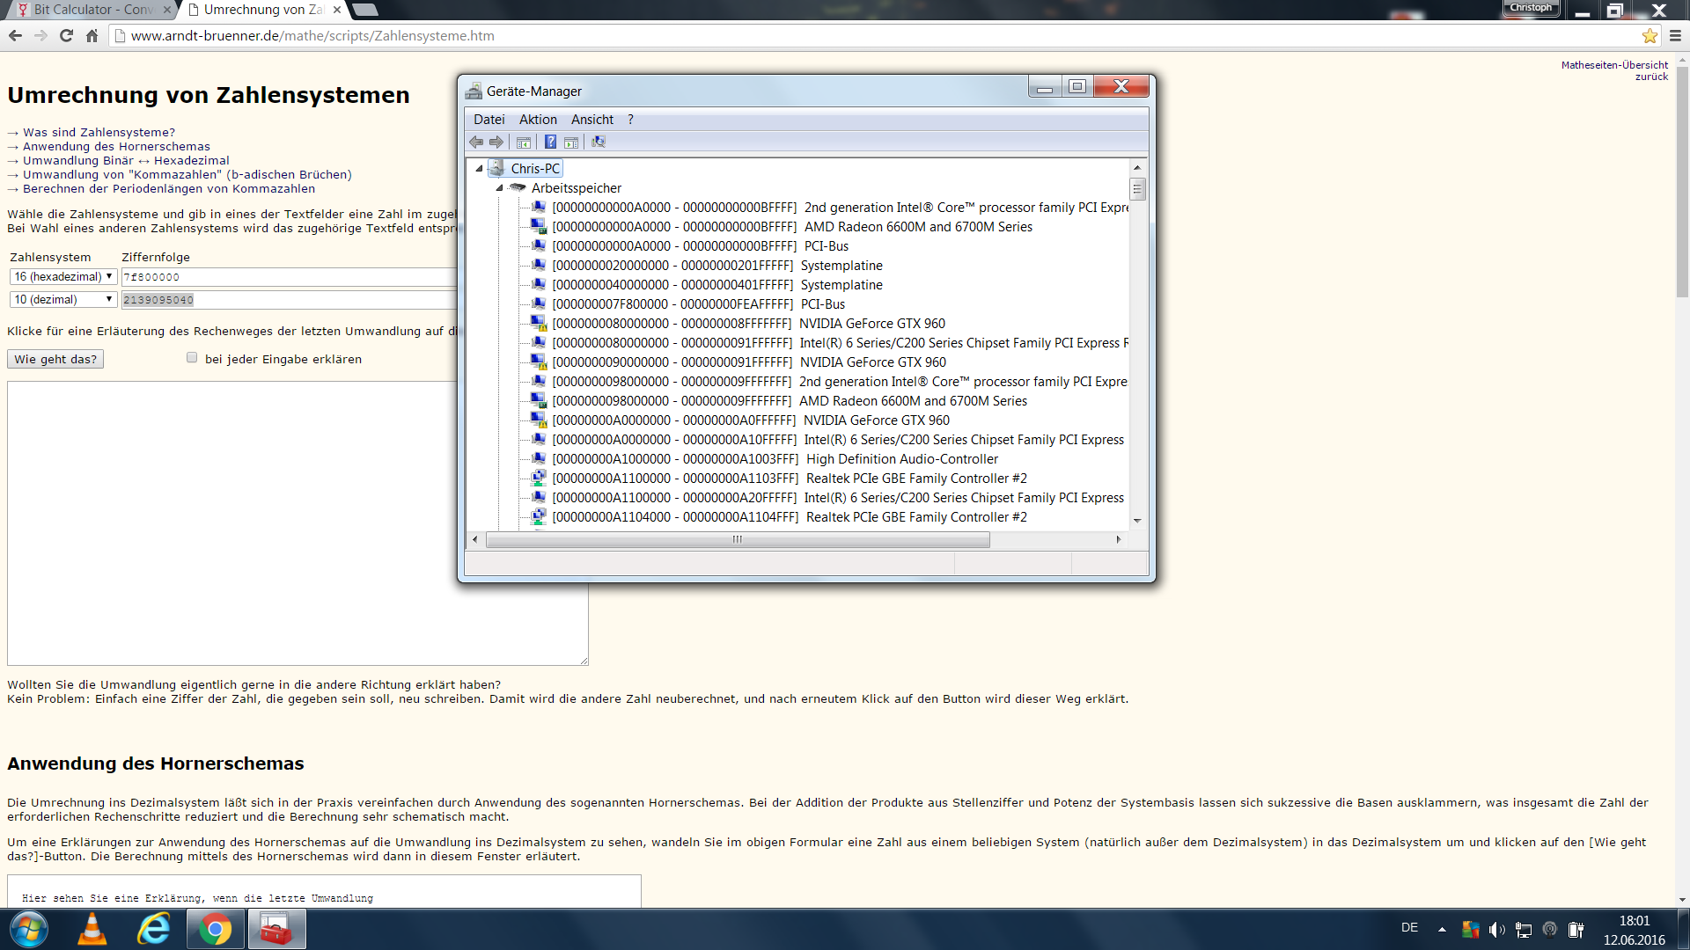Reload the browser page
The width and height of the screenshot is (1690, 950).
click(66, 36)
